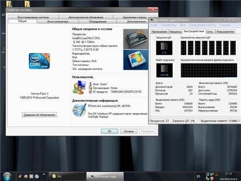Select Task Manager Быстродействие tab
The image size is (241, 181).
click(194, 31)
